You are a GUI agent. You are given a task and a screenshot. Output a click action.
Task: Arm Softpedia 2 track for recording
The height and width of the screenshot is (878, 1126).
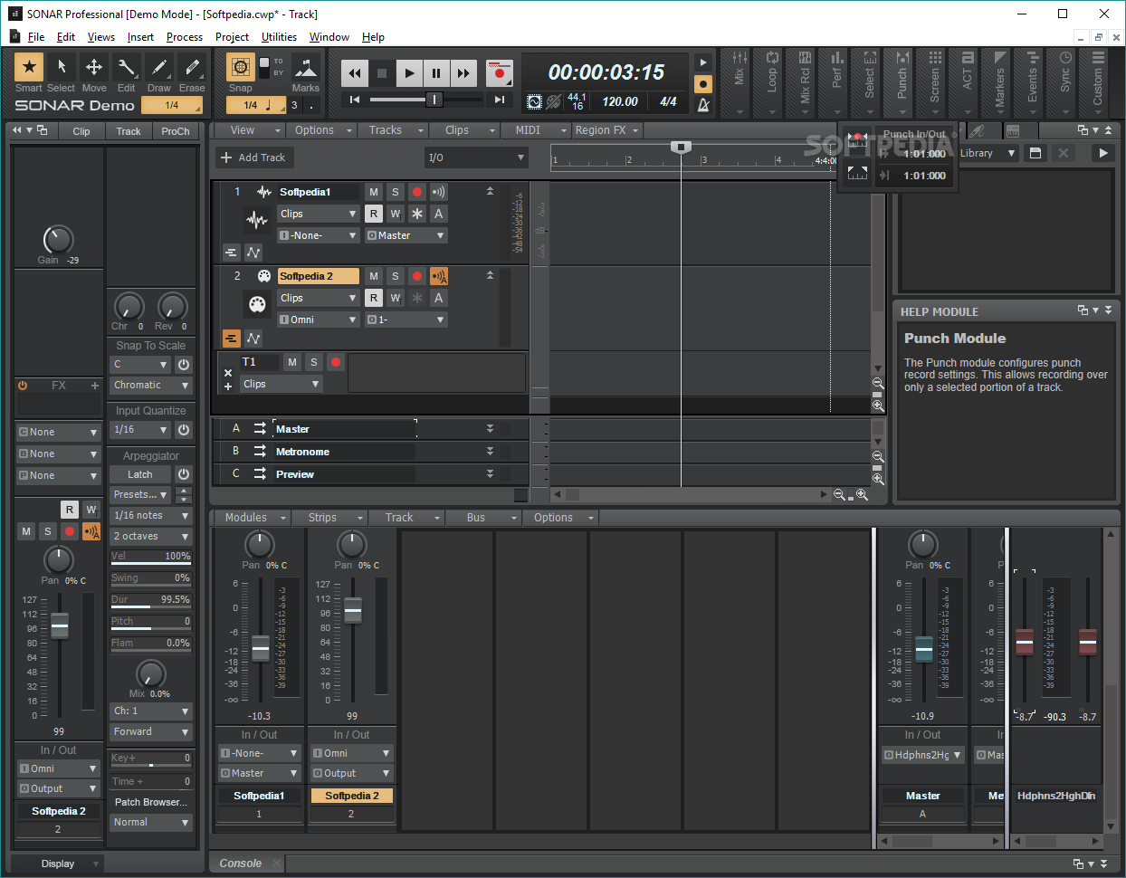point(417,276)
